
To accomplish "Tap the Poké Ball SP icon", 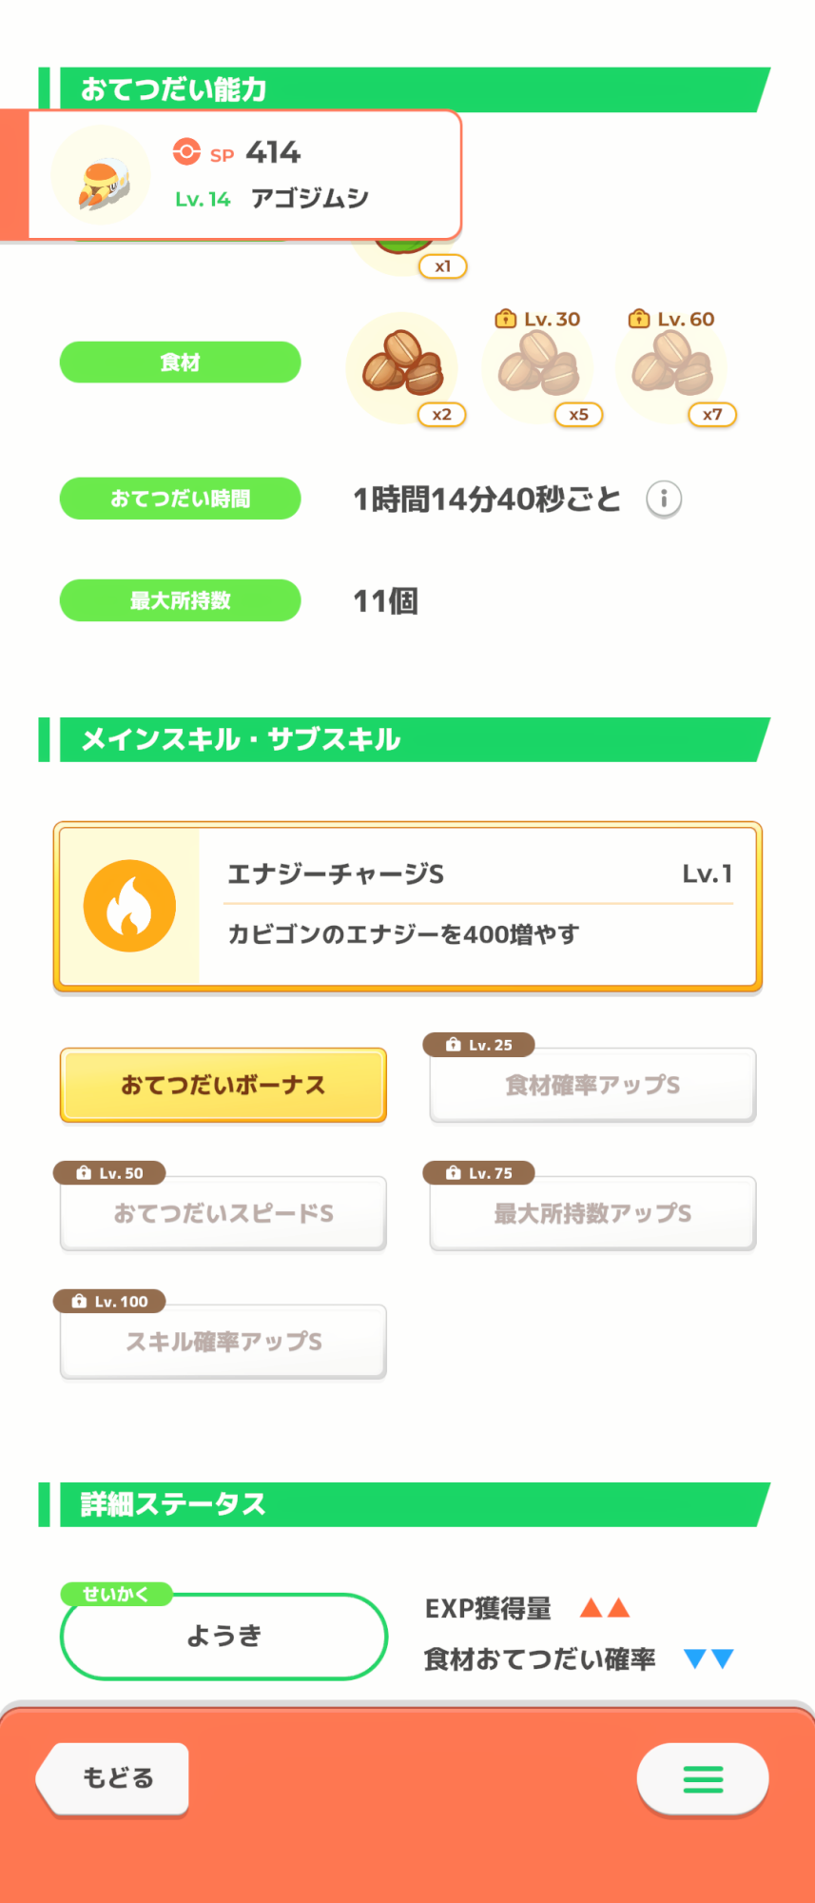I will [x=186, y=152].
